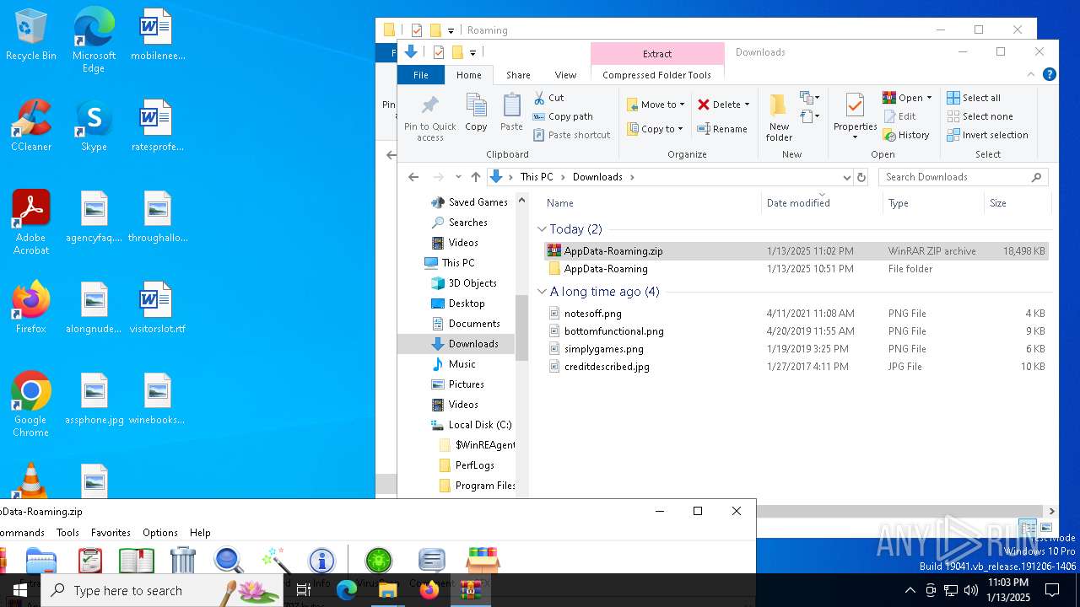Open the Recent locations dropdown arrow
The image size is (1080, 607).
(458, 177)
